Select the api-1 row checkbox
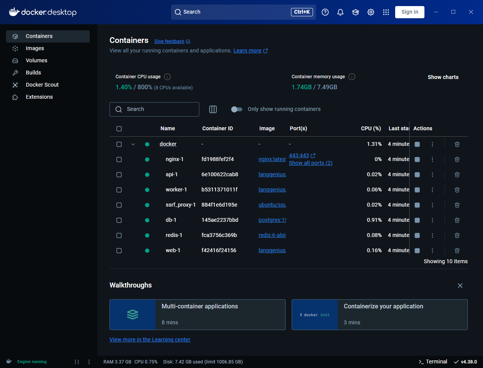This screenshot has height=368, width=483. pos(119,175)
